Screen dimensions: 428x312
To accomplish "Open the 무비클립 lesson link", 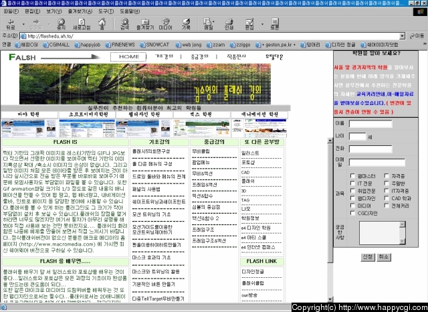I will (x=201, y=151).
